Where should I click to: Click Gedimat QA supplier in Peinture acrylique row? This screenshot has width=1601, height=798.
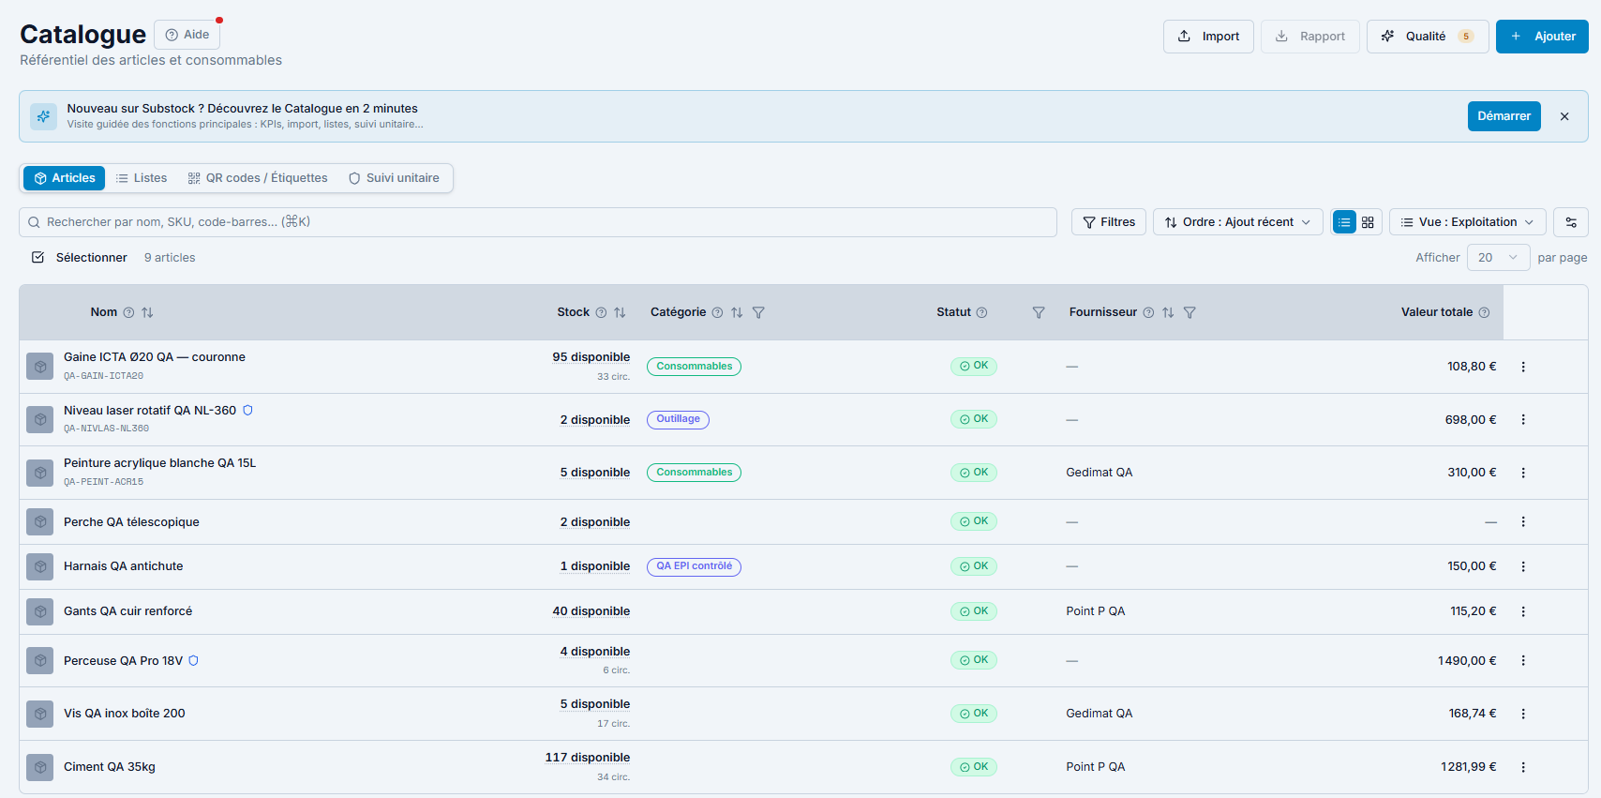coord(1100,473)
